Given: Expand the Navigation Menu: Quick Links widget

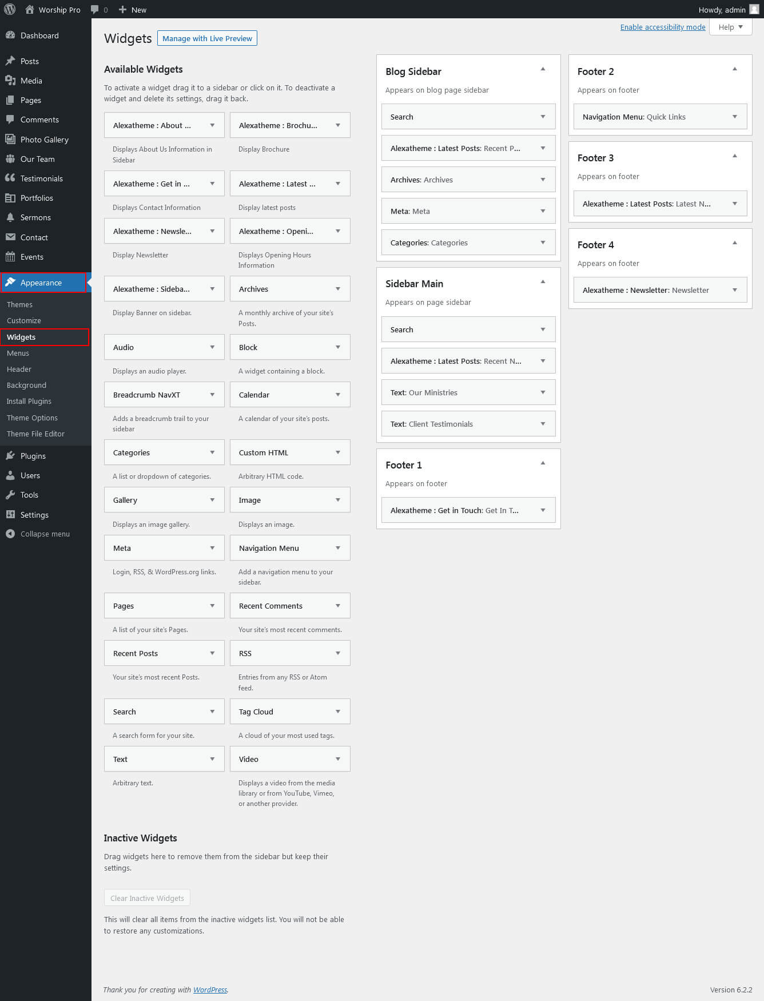Looking at the screenshot, I should tap(735, 117).
